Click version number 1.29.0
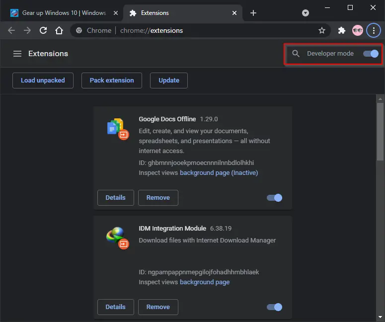Viewport: 385px width, 322px height. point(209,119)
